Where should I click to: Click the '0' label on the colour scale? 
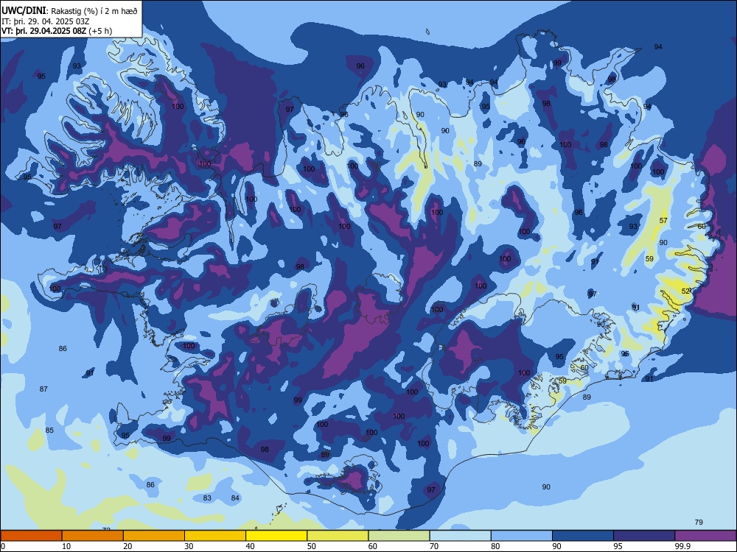(3, 546)
